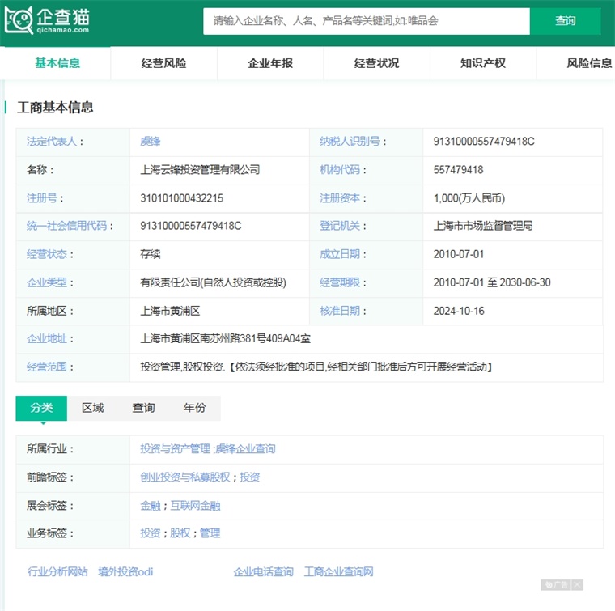Open the 工商企业查询网 footer link
The image size is (615, 611).
click(x=338, y=572)
